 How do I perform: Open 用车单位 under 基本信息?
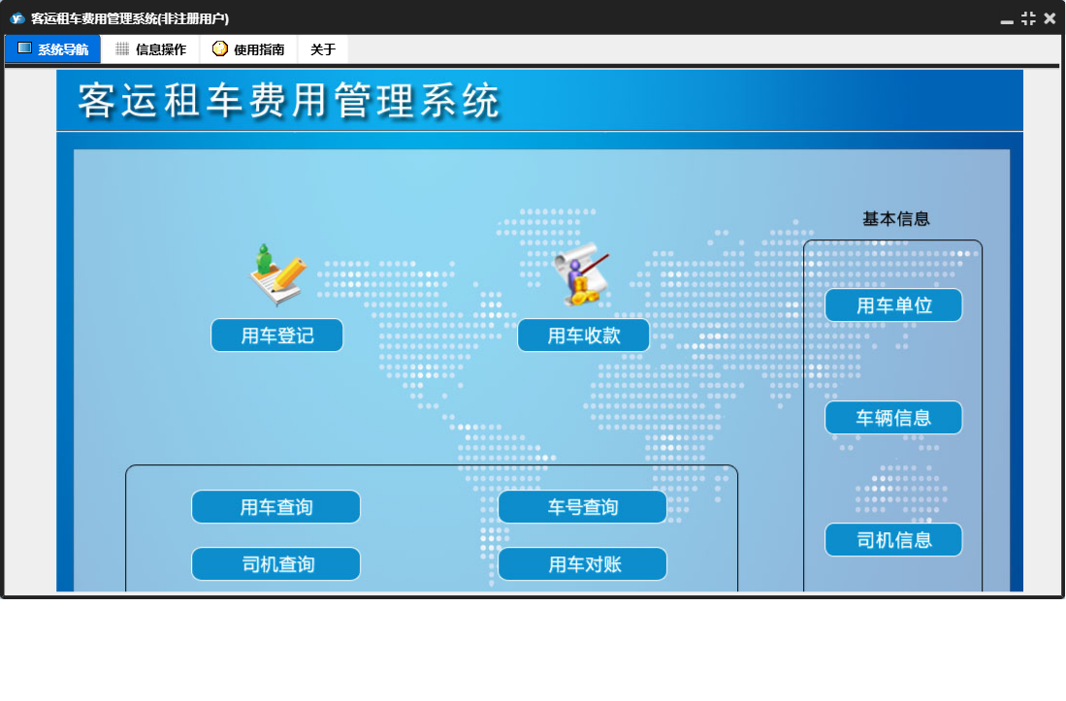tap(894, 305)
